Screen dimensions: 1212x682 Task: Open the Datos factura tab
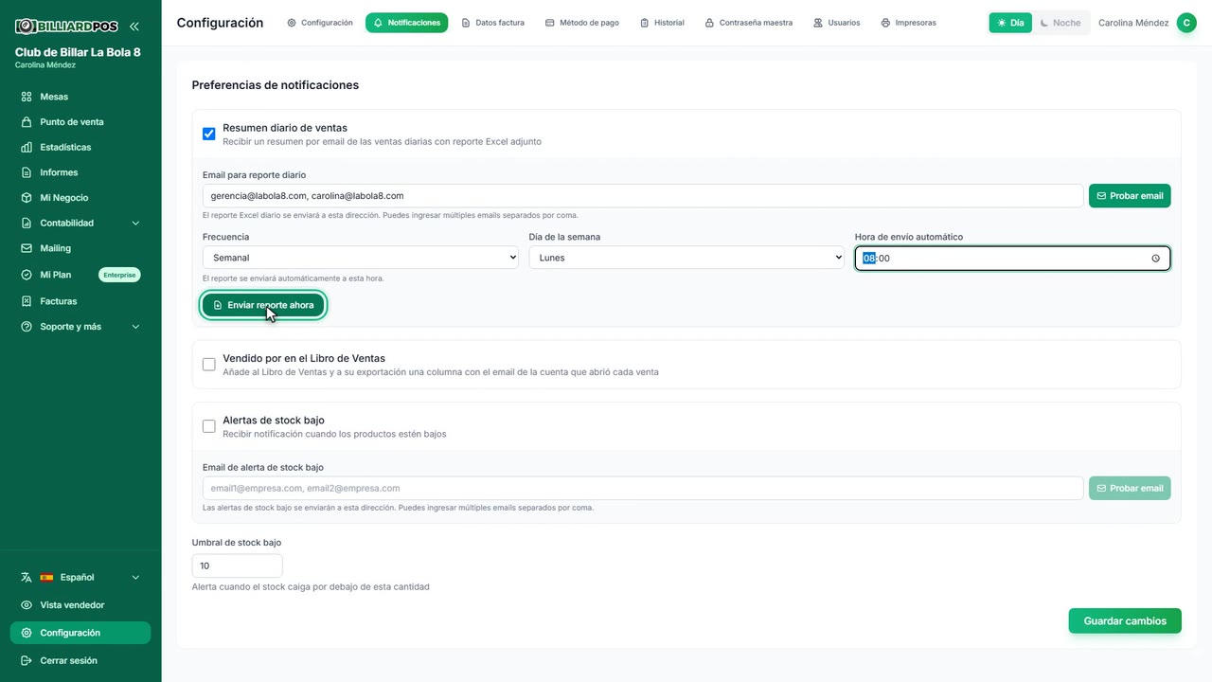[492, 23]
